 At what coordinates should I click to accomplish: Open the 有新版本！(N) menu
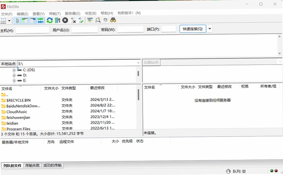(129, 13)
